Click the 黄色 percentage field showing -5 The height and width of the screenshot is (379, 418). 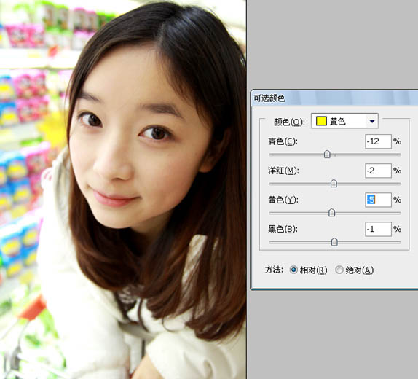tap(378, 200)
